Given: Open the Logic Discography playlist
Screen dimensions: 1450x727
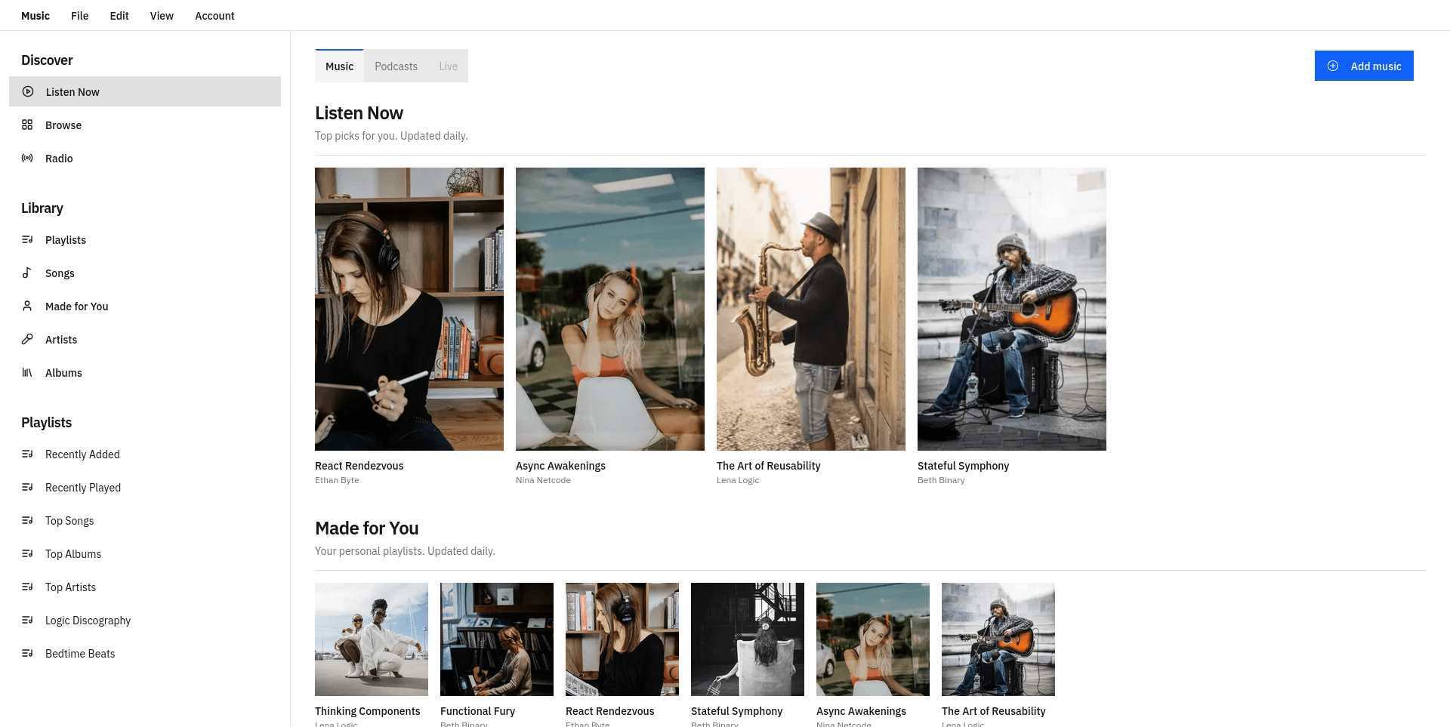Looking at the screenshot, I should point(145,620).
